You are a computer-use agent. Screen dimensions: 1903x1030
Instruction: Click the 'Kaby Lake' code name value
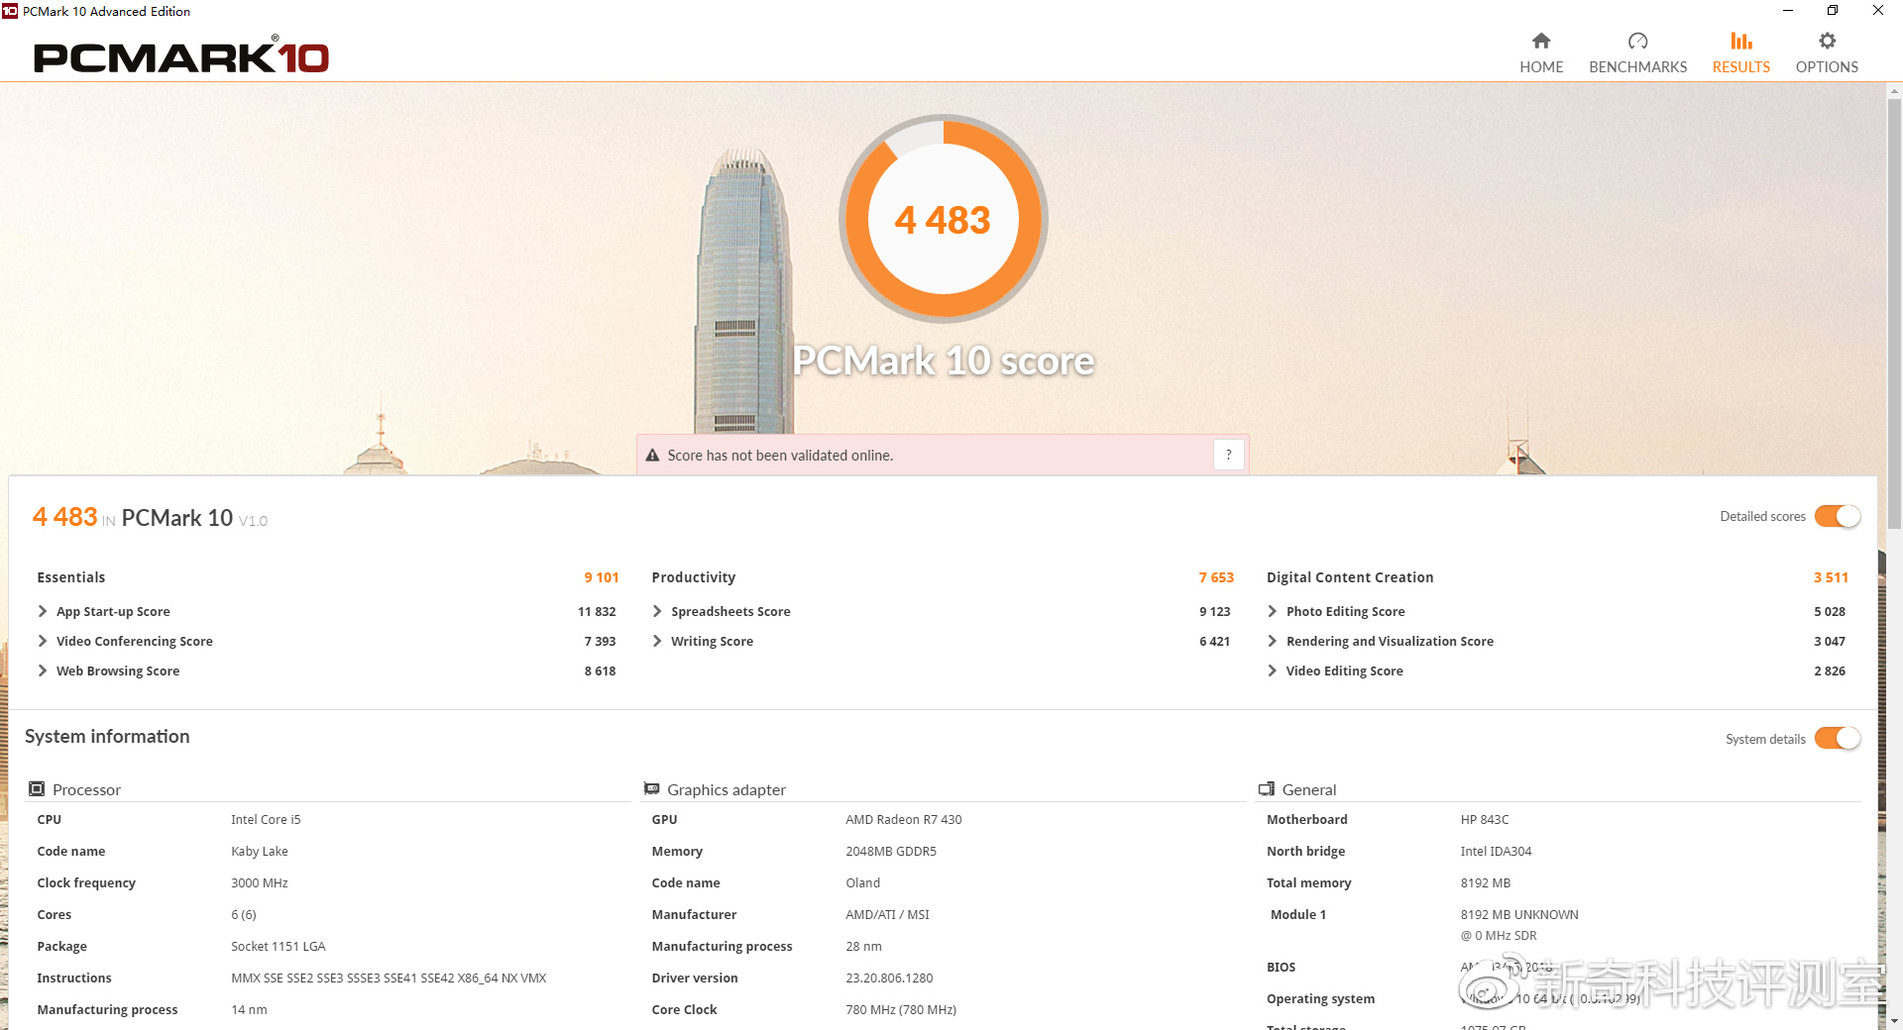point(260,852)
